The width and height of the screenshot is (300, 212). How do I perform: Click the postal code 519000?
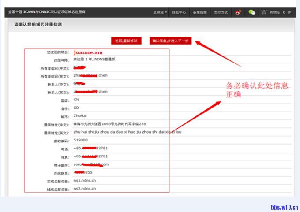click(x=81, y=140)
